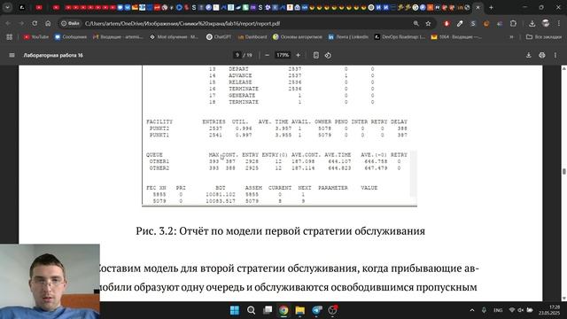Switch the ENG input language
The width and height of the screenshot is (567, 319).
[498, 310]
